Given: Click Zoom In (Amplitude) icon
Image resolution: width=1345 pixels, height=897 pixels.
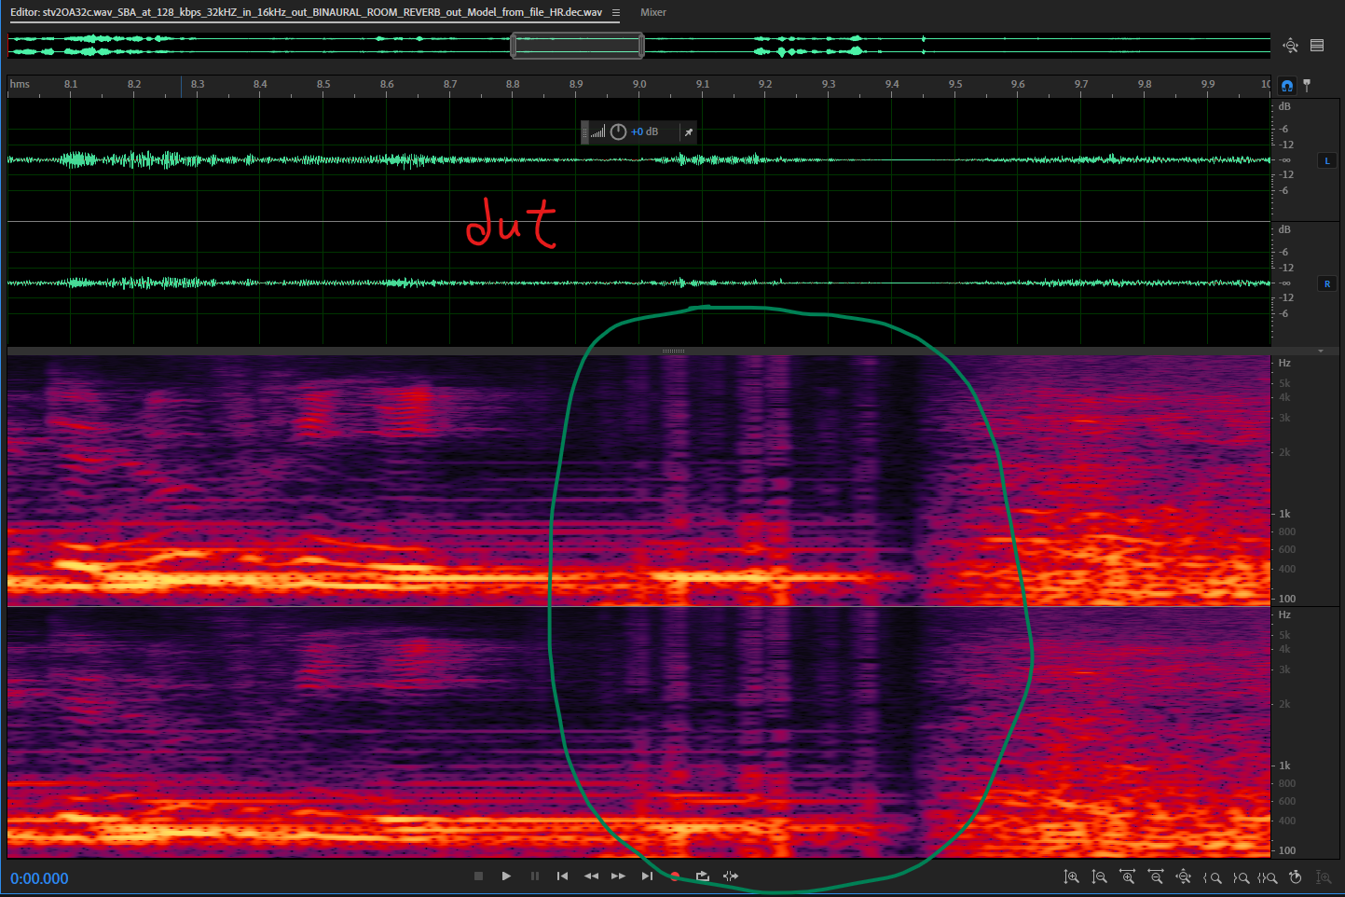Looking at the screenshot, I should click(1072, 877).
